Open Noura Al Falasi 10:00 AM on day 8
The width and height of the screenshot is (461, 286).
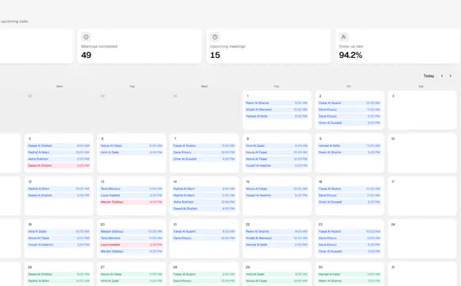tap(277, 153)
